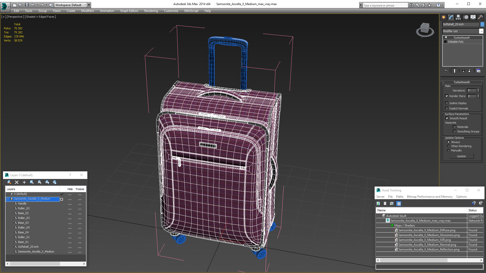Open the Utilities hammer panel tab

tap(480, 17)
